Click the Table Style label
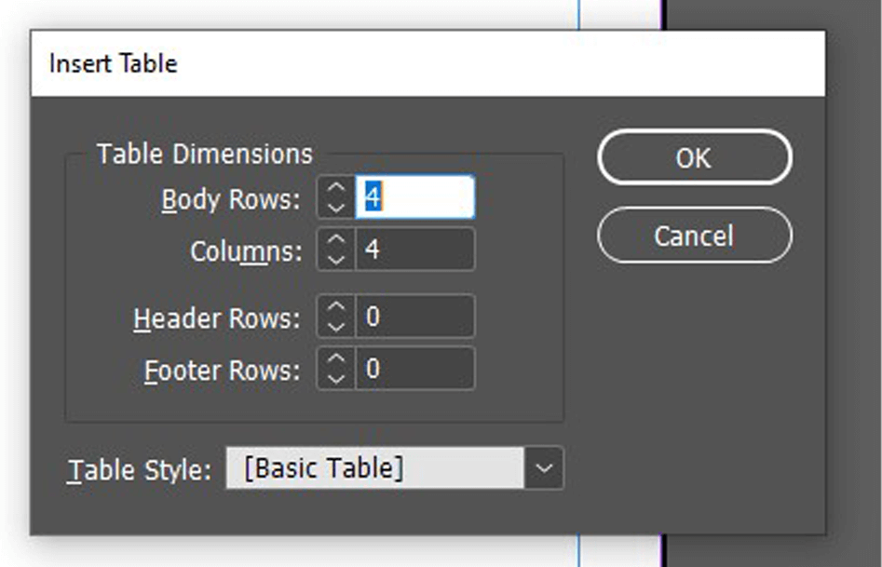 (x=139, y=469)
